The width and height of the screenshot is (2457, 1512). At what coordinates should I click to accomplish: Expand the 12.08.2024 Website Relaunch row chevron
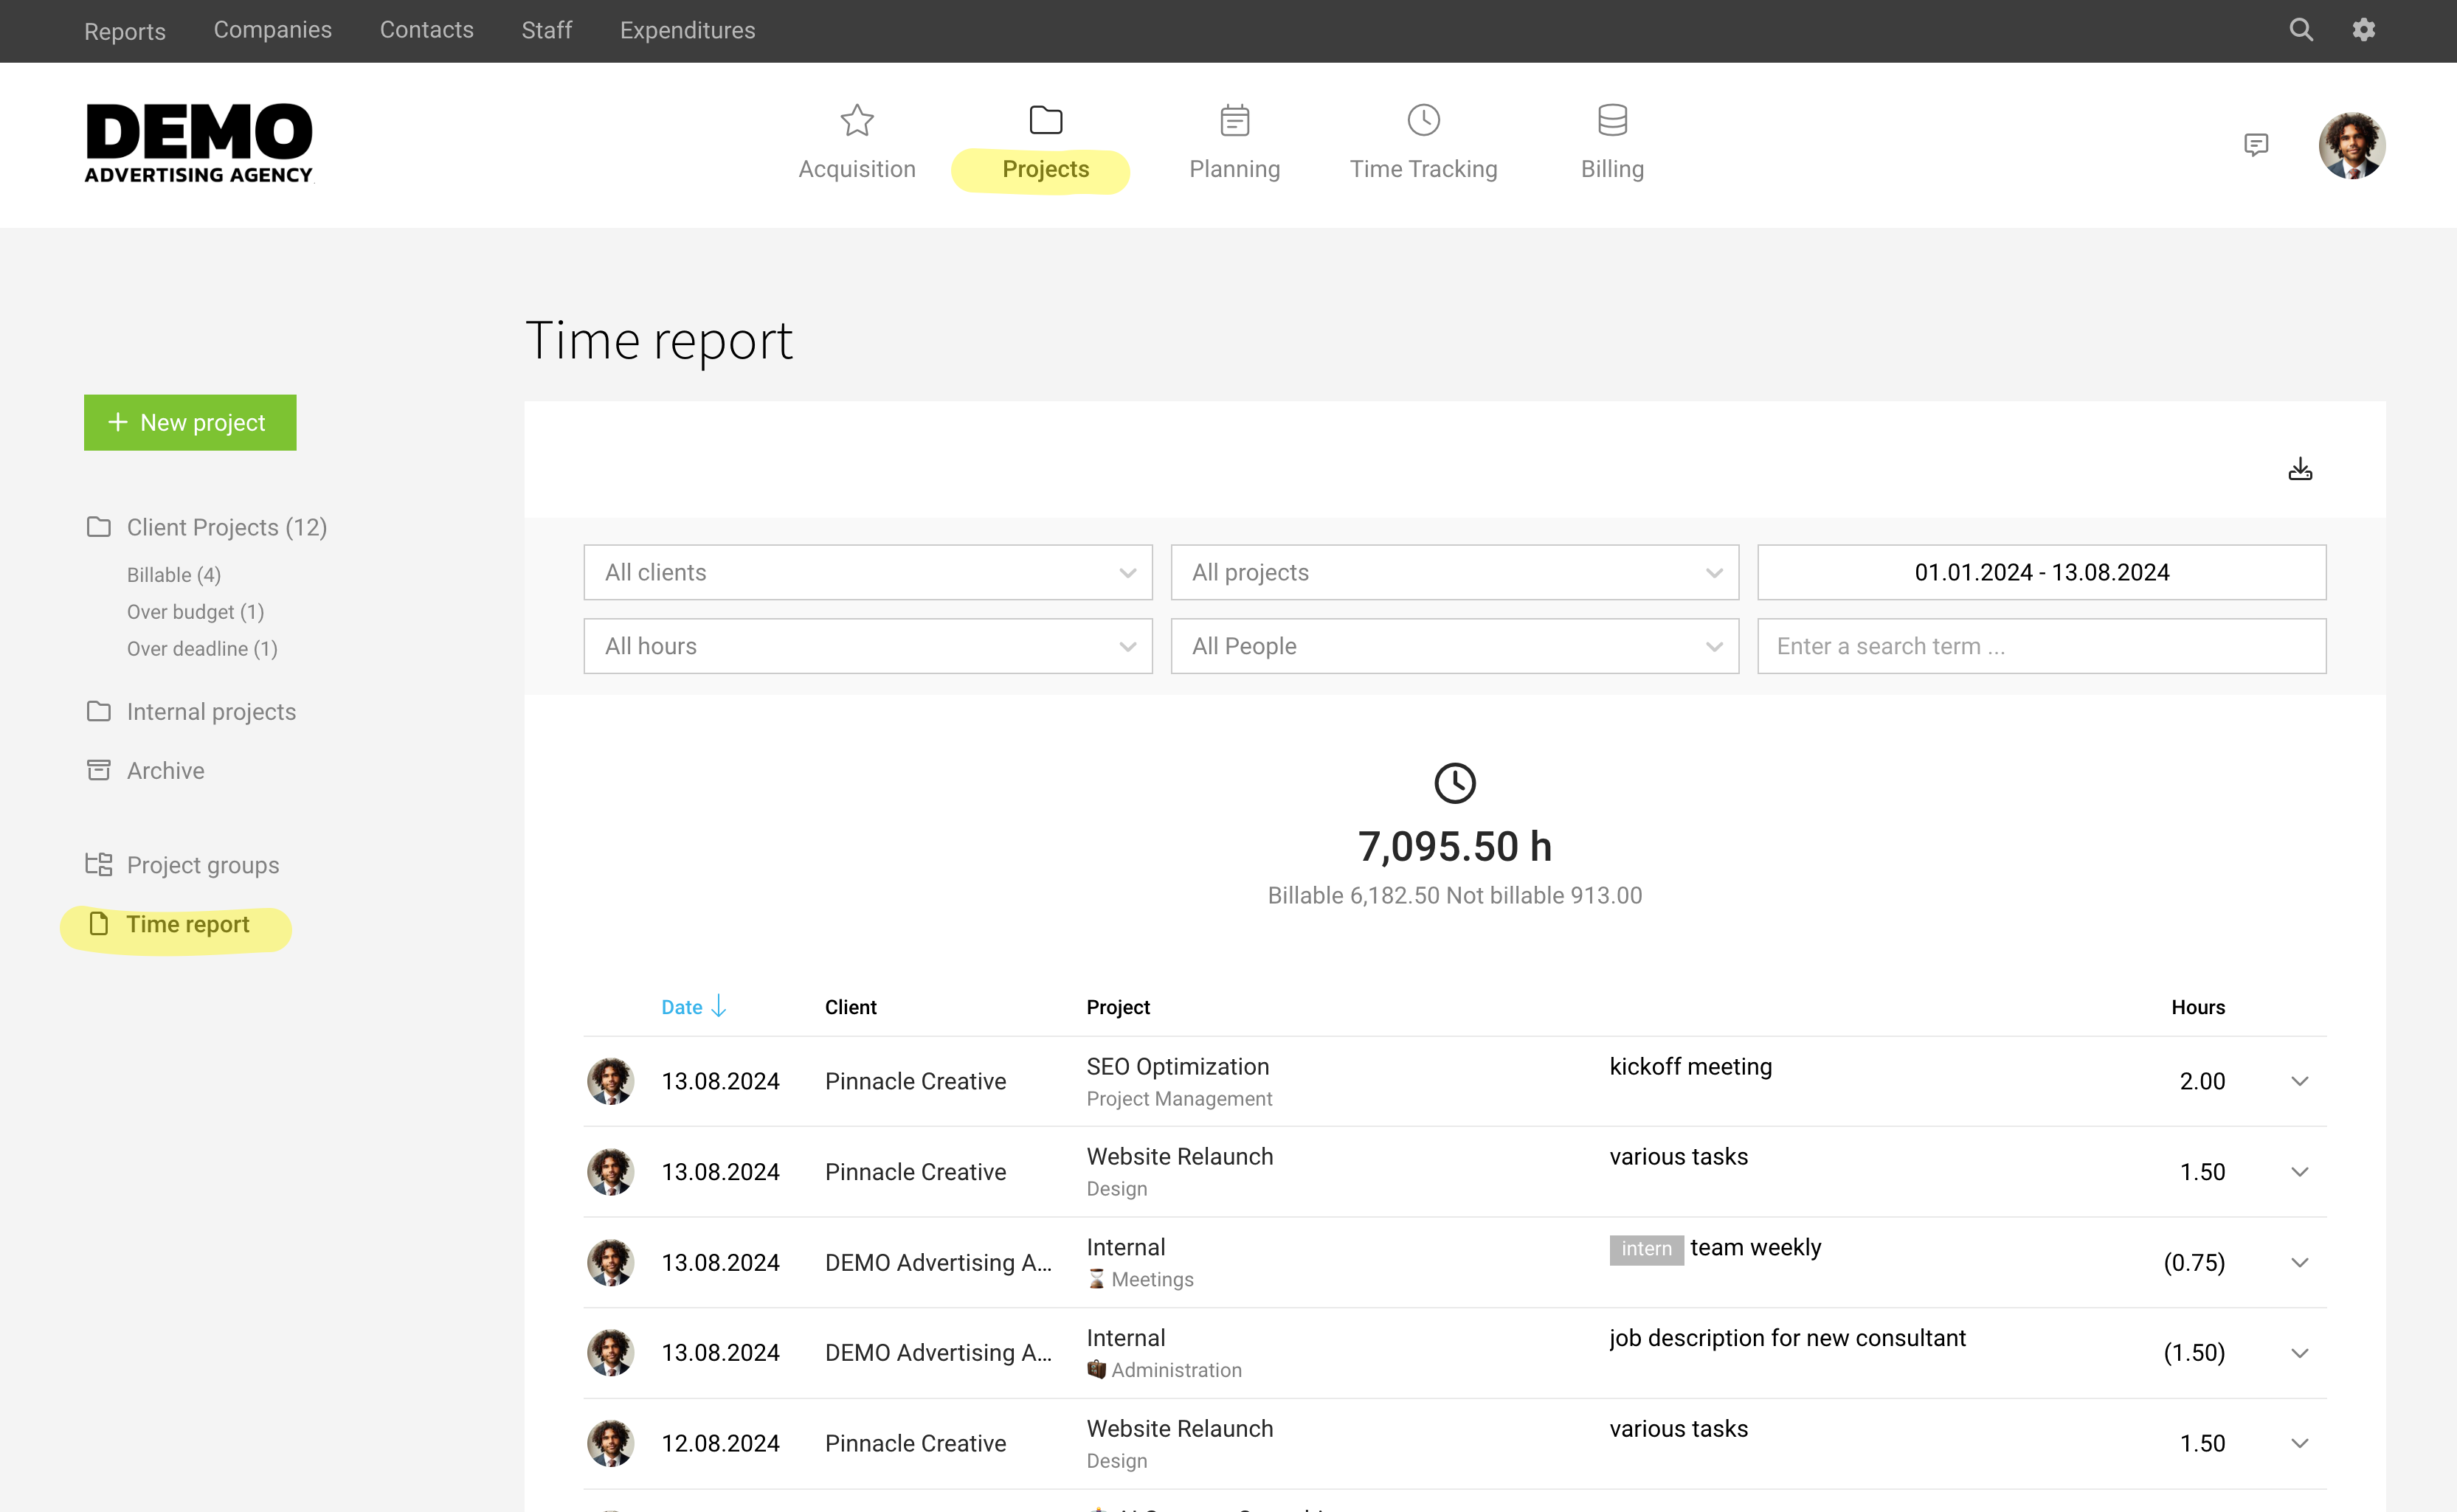tap(2300, 1443)
